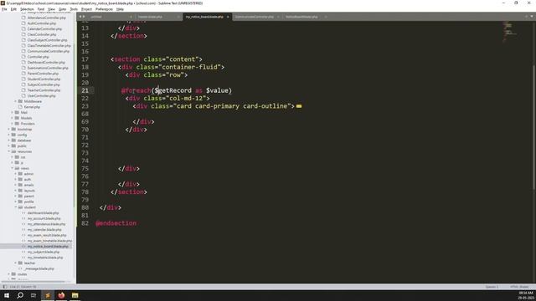
Task: Close the untitled tab
Action: tap(131, 17)
